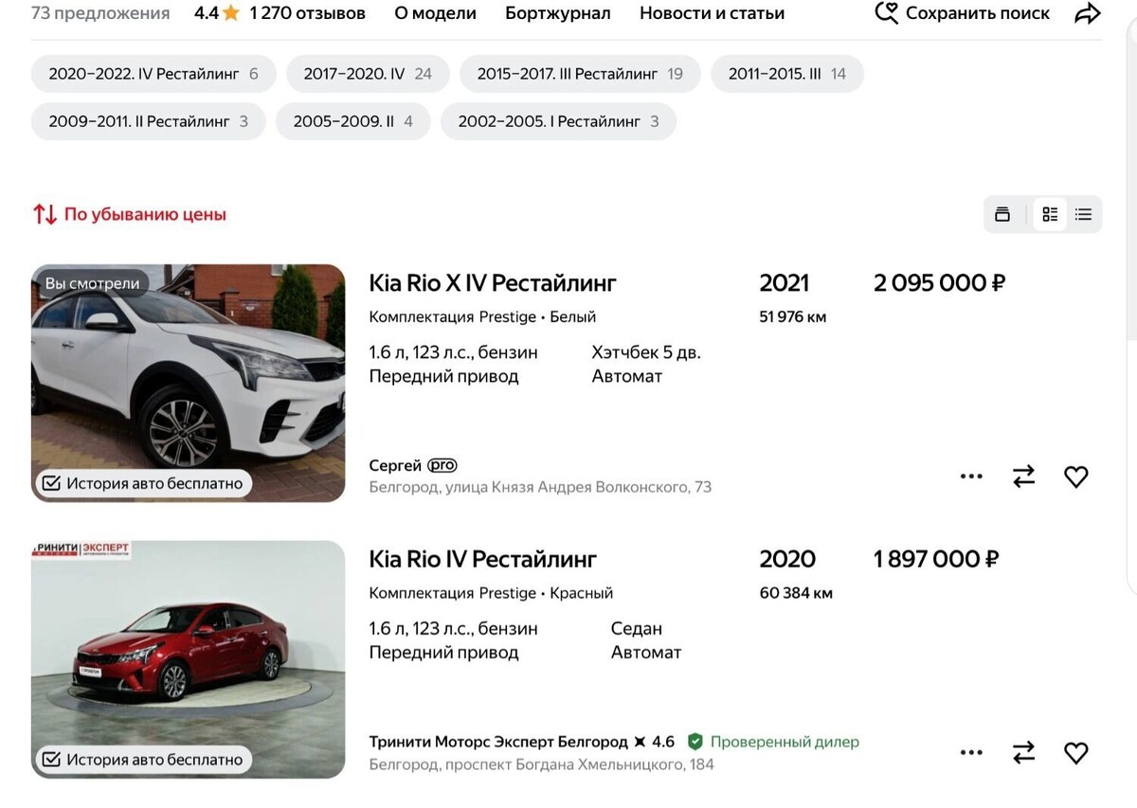Open seller Сергей's profile
The height and width of the screenshot is (808, 1137).
click(x=395, y=465)
